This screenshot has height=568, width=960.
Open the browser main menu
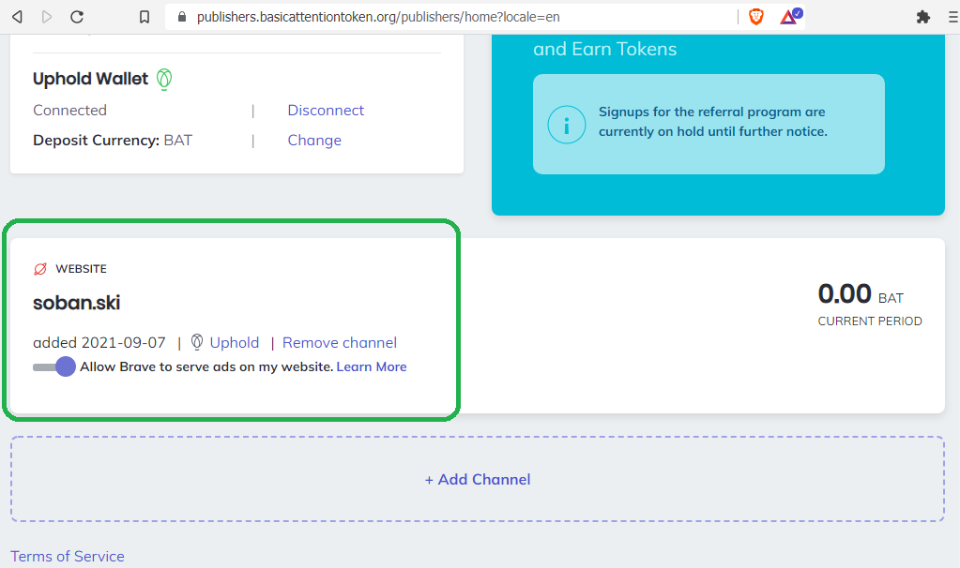point(953,17)
